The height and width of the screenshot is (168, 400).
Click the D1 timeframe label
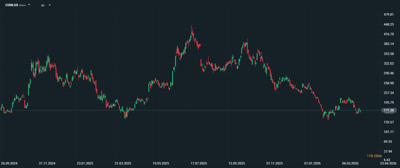pyautogui.click(x=43, y=5)
